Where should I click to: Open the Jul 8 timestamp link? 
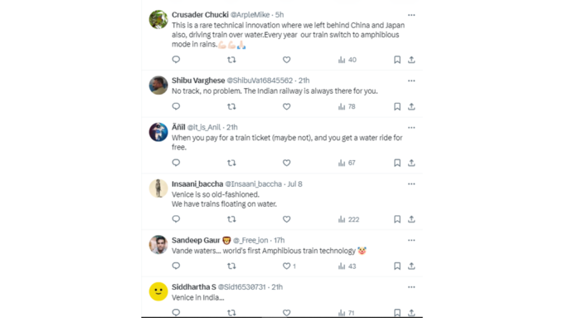[295, 183]
